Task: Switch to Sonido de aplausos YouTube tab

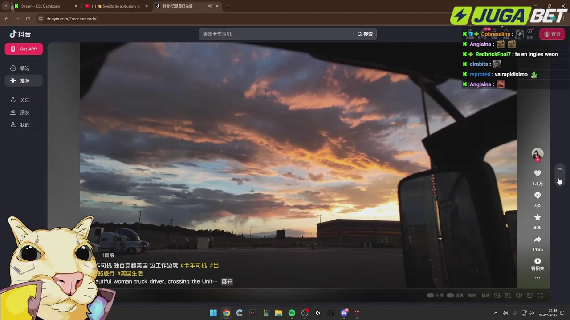Action: pos(116,6)
